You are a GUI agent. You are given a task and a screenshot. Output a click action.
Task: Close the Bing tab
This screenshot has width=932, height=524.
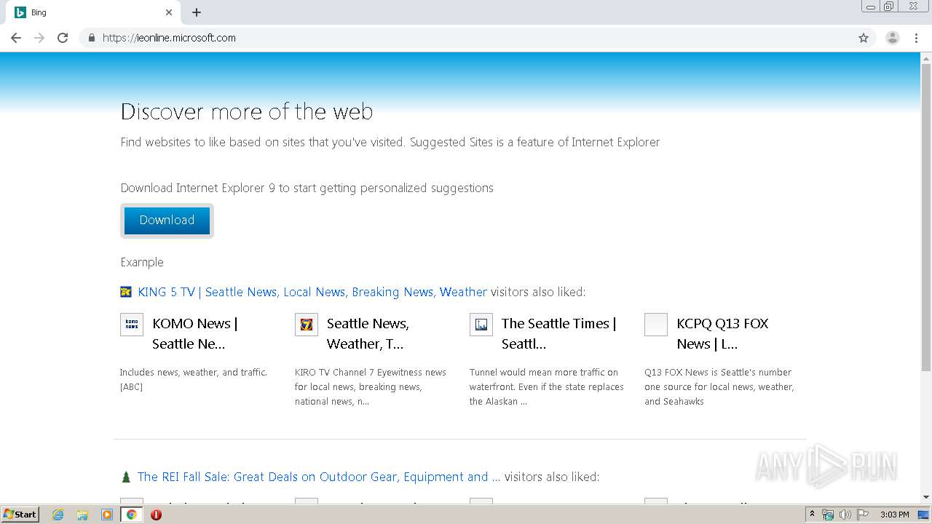click(169, 12)
